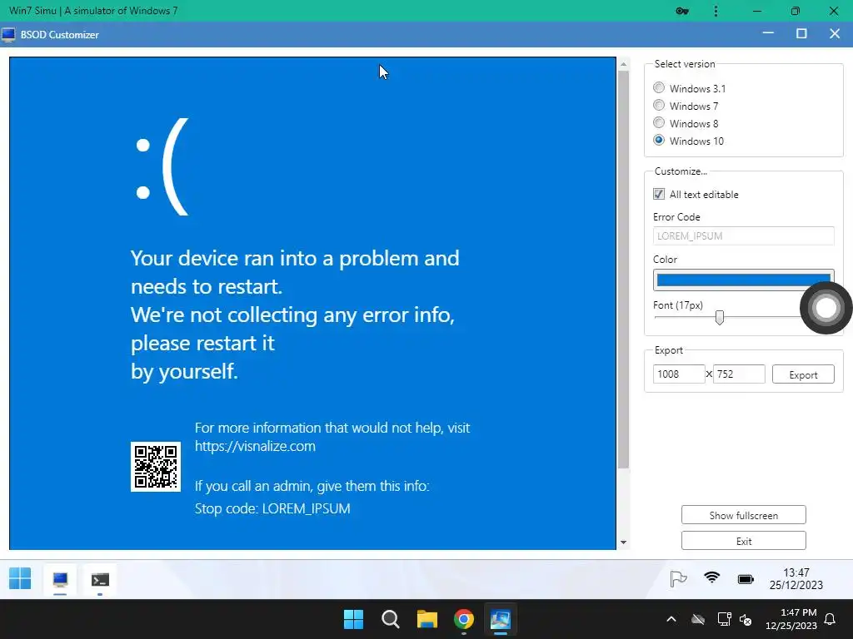
Task: Click the Font size slider handle
Action: pos(719,317)
